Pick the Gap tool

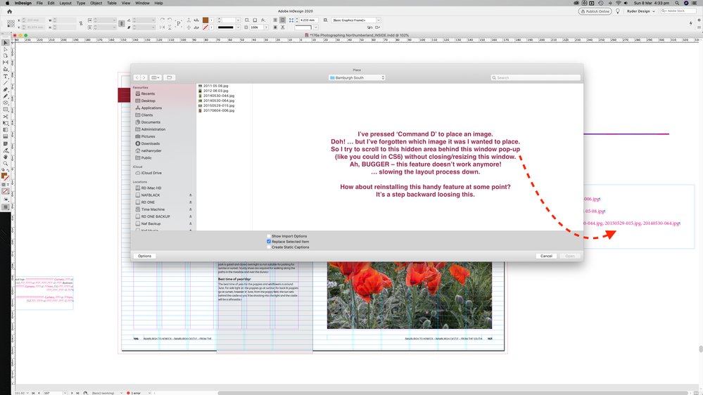click(x=6, y=63)
